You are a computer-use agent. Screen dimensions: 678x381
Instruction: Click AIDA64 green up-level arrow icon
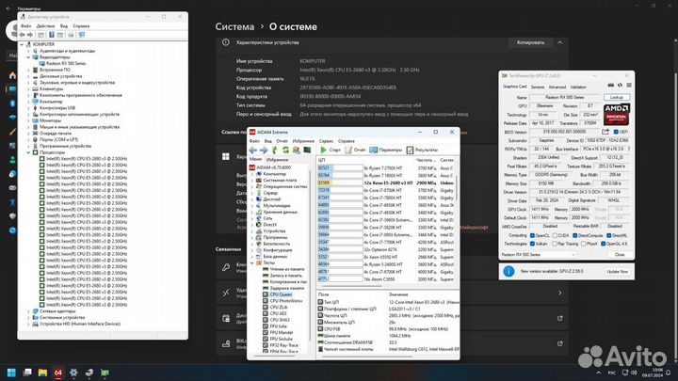click(275, 150)
